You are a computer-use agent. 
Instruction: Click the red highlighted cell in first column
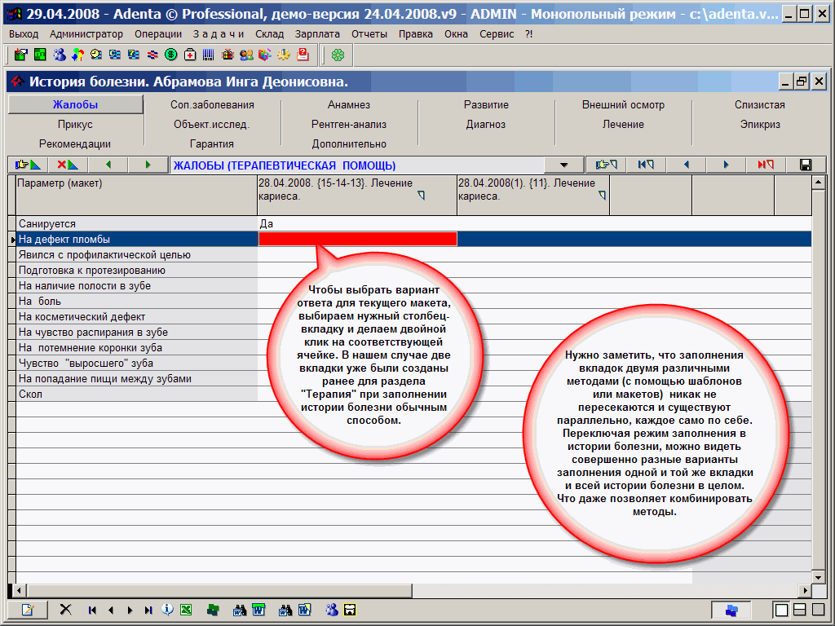pos(357,239)
